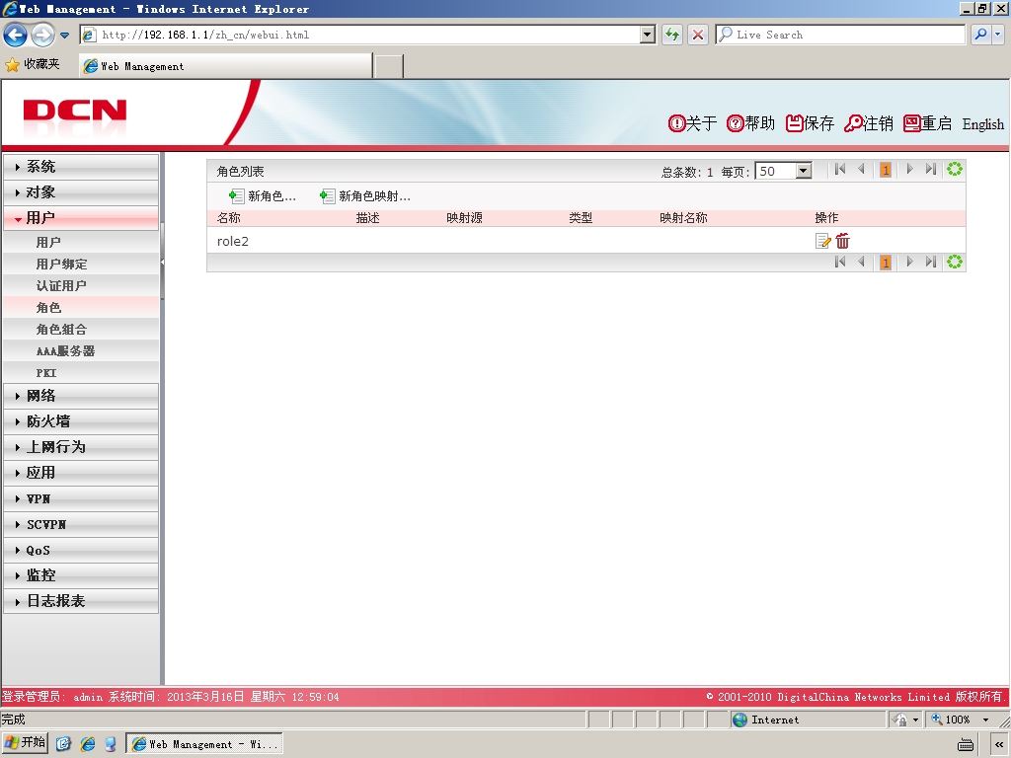Open the 用户 submenu item
This screenshot has height=758, width=1011.
click(81, 243)
